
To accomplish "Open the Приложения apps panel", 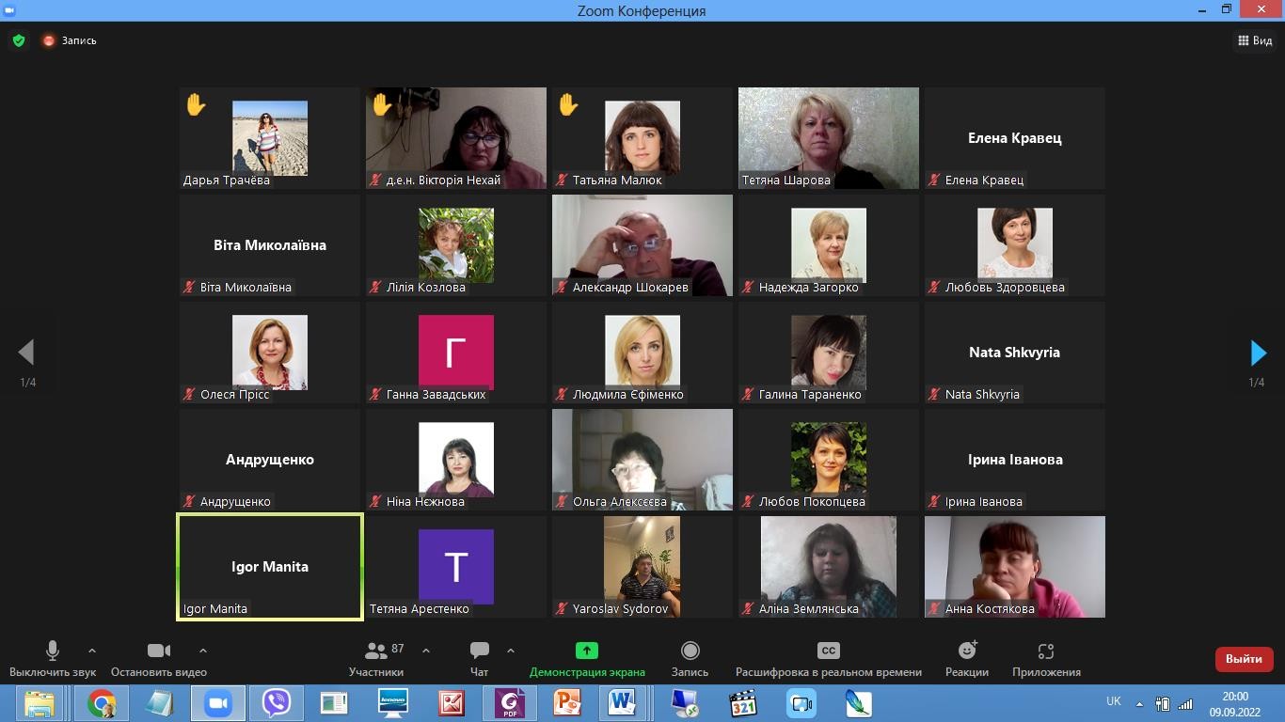I will tap(1046, 658).
